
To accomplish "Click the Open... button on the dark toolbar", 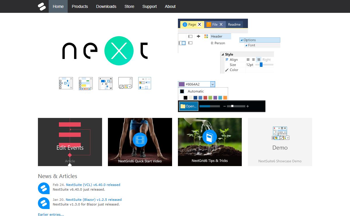I will (x=189, y=106).
